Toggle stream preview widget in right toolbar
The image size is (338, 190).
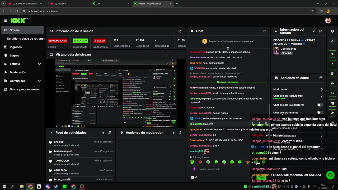pyautogui.click(x=332, y=54)
